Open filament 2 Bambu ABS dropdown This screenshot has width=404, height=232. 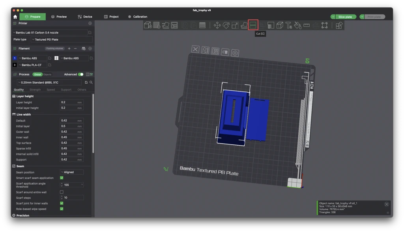(x=74, y=58)
